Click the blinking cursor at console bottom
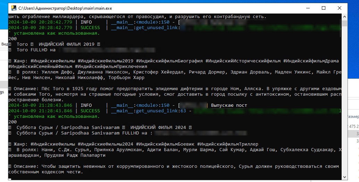The image size is (359, 182). [10, 179]
